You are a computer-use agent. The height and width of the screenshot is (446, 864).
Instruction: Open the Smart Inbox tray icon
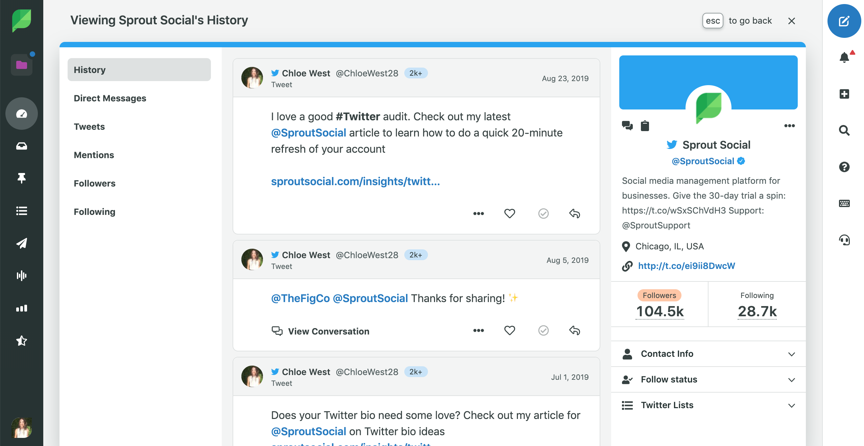point(22,146)
